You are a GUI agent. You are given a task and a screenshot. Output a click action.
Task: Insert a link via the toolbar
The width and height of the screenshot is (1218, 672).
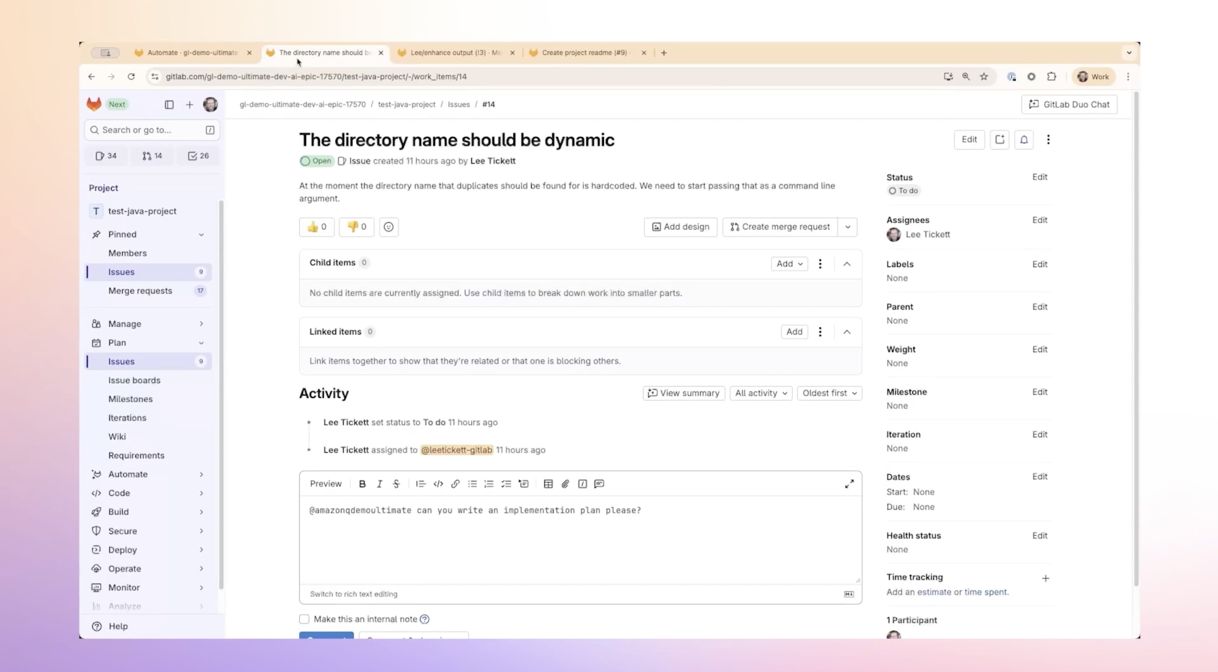(x=455, y=484)
